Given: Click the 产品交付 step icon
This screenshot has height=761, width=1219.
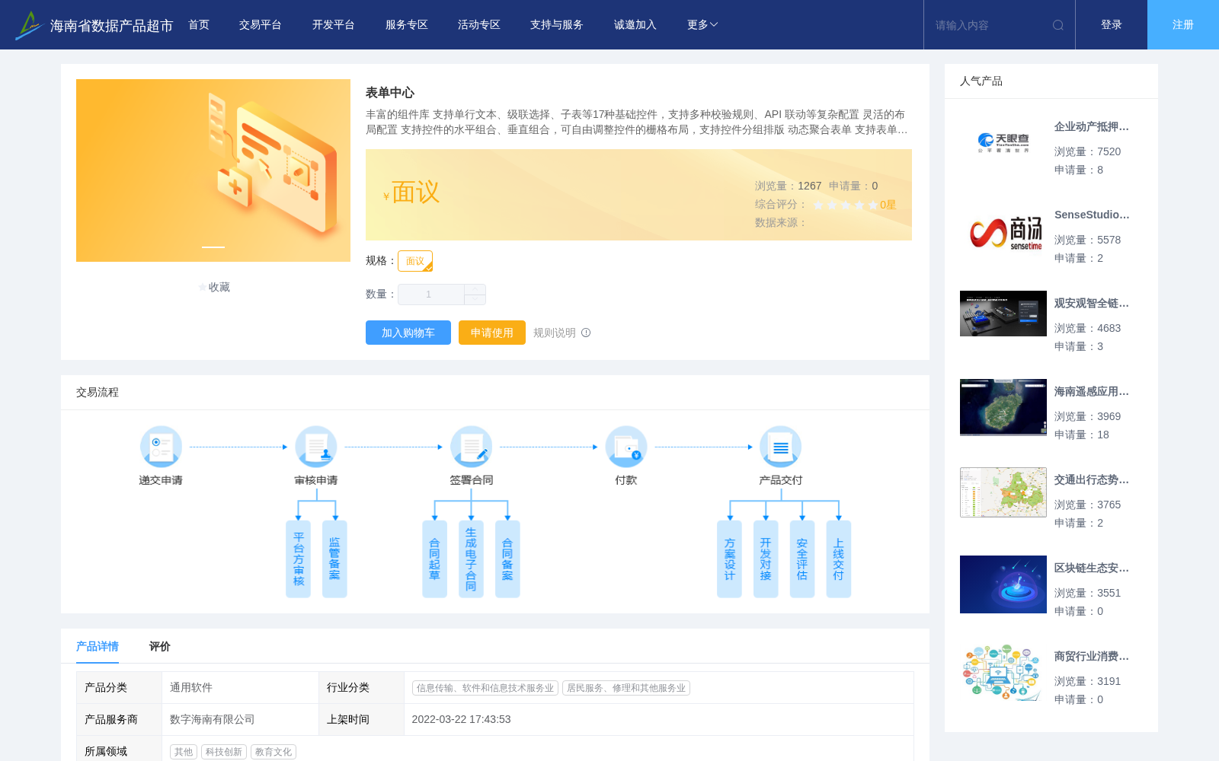Looking at the screenshot, I should [x=781, y=447].
